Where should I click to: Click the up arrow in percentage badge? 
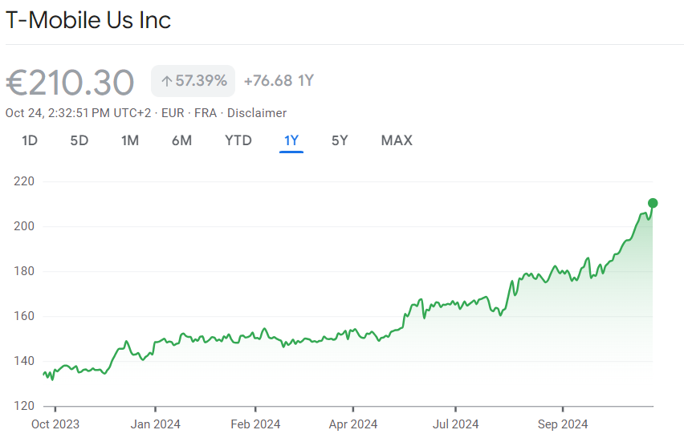[x=167, y=81]
